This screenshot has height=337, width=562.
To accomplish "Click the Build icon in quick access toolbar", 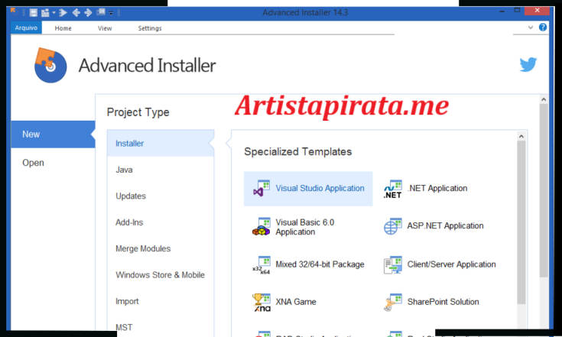I will [x=45, y=13].
